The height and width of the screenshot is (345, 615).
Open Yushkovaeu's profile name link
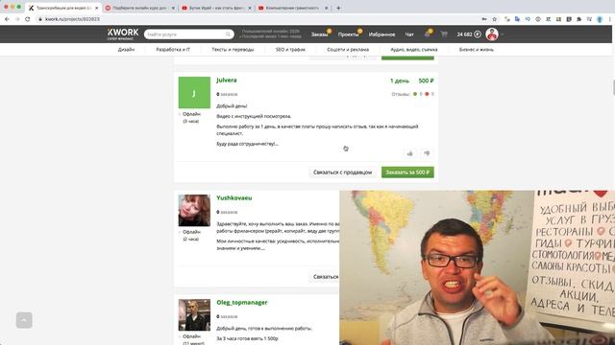pos(234,198)
